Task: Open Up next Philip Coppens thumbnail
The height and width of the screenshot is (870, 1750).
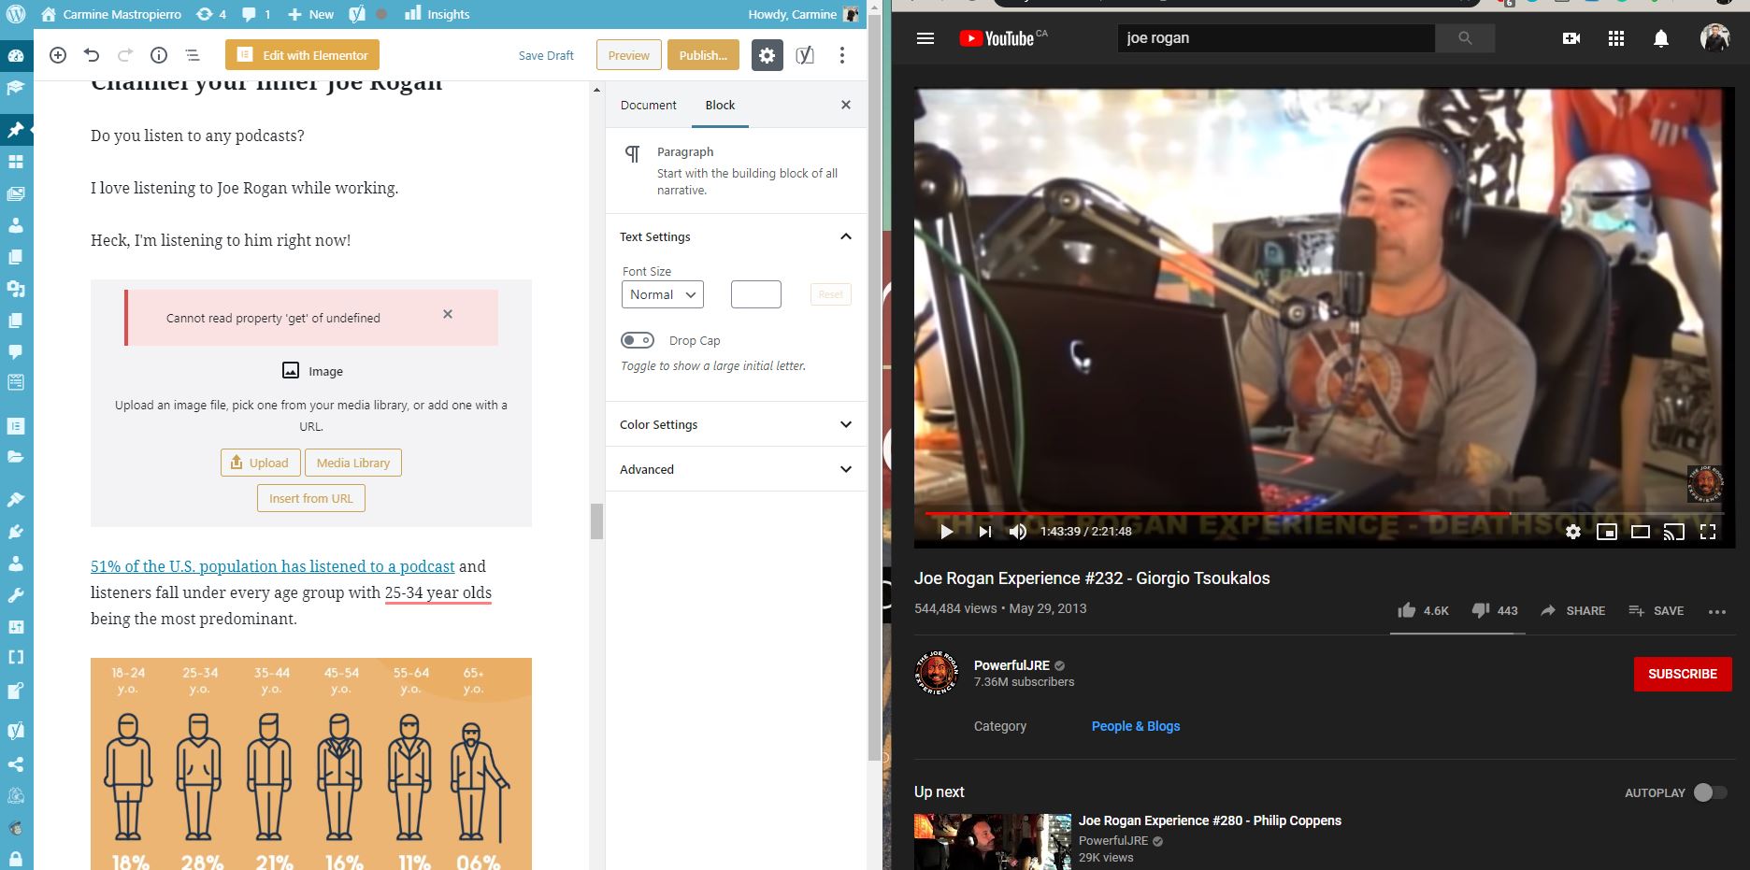Action: 993,842
